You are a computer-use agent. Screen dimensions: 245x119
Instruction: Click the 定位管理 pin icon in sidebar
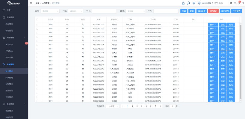(4, 104)
